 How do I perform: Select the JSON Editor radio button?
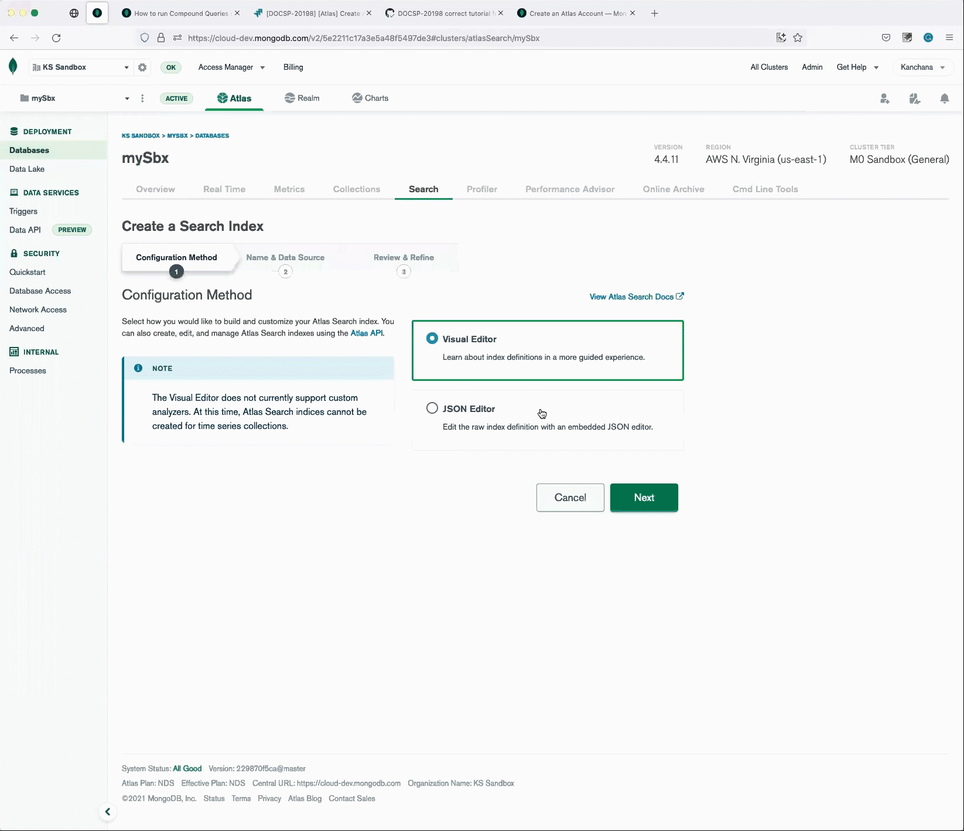coord(432,408)
